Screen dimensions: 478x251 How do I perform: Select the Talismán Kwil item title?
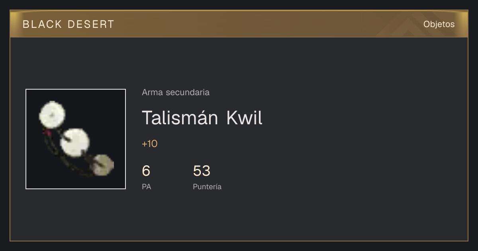pos(202,118)
